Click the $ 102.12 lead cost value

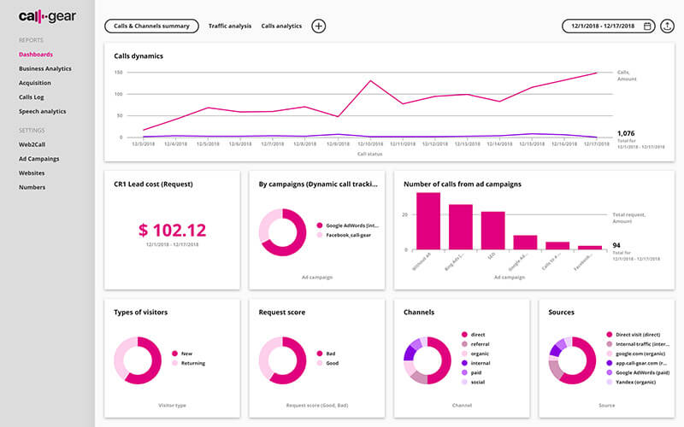pyautogui.click(x=172, y=230)
